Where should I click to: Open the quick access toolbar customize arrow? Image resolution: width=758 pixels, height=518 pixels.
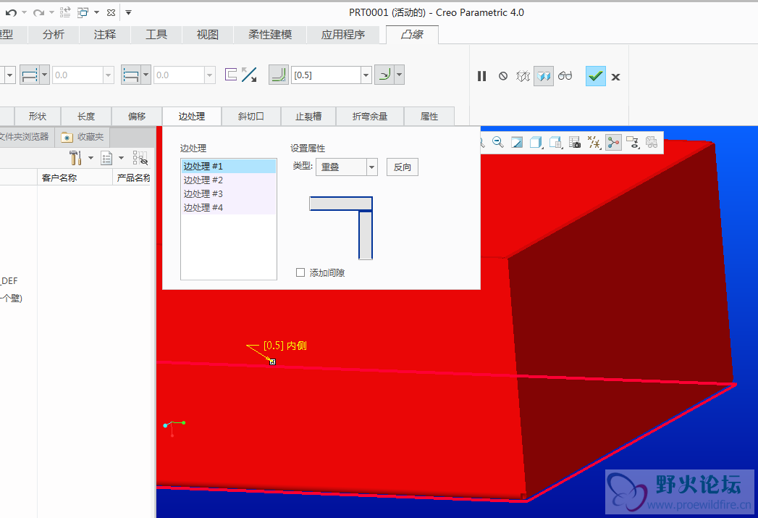point(129,12)
